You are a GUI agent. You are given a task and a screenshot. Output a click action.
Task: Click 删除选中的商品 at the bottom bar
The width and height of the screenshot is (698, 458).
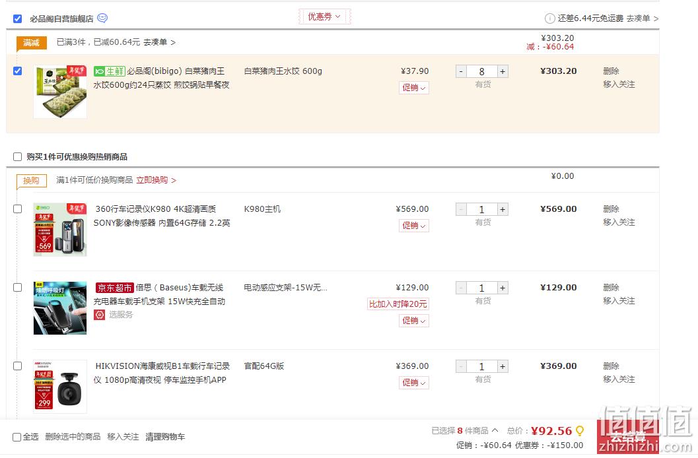click(x=73, y=437)
